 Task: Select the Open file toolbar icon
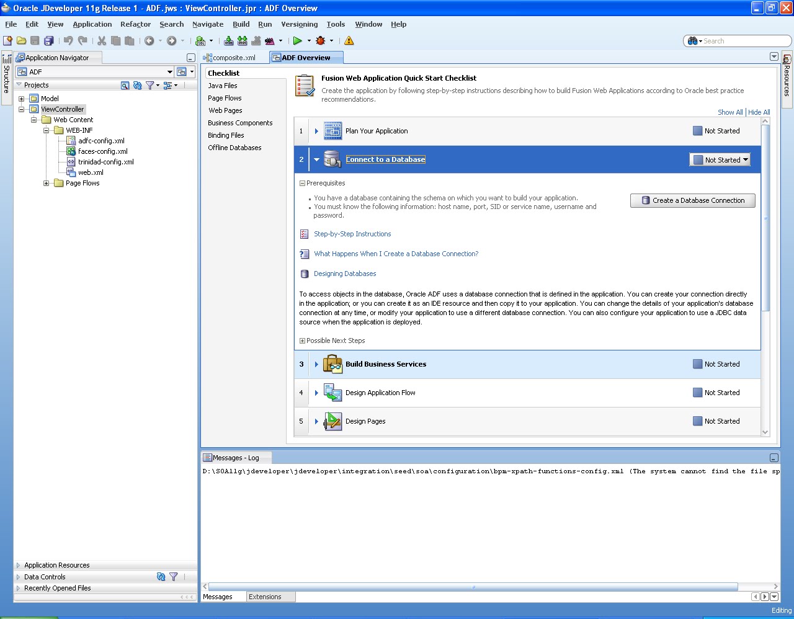pyautogui.click(x=20, y=40)
